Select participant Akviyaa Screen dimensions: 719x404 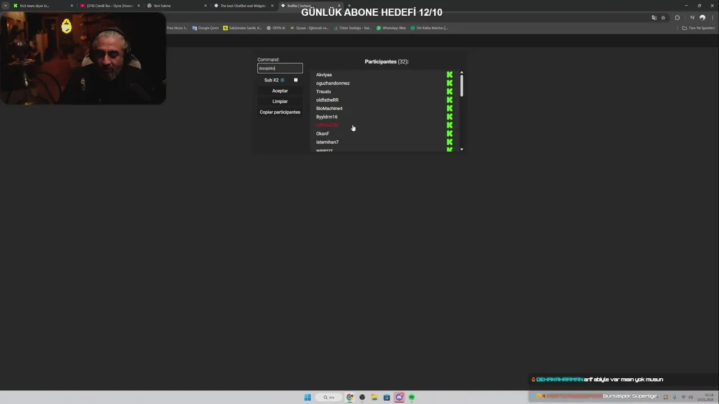[x=324, y=75]
